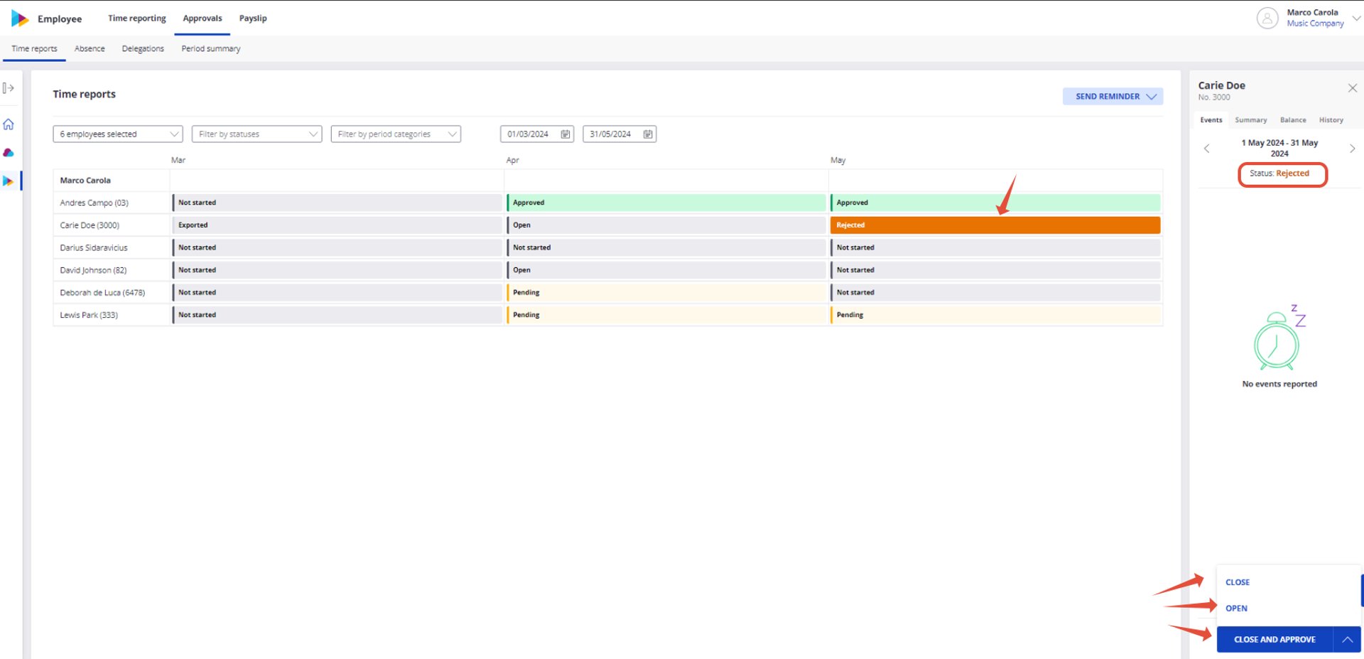Open the start date calendar picker icon
1364x659 pixels.
pyautogui.click(x=565, y=134)
